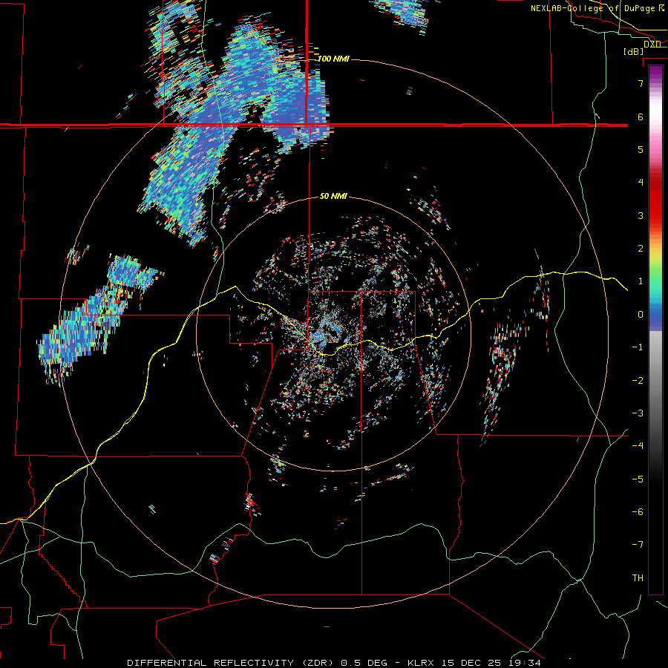Click the 6 value on the color scale
The image size is (668, 668).
[641, 117]
